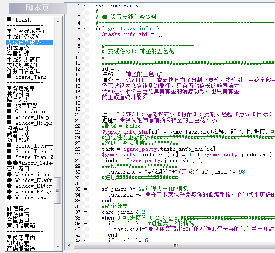The height and width of the screenshot is (253, 275).
Task: Select the 脚本页 tab header
Action: pyautogui.click(x=37, y=8)
